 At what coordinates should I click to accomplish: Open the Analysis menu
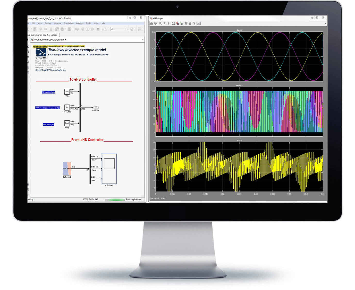point(80,23)
